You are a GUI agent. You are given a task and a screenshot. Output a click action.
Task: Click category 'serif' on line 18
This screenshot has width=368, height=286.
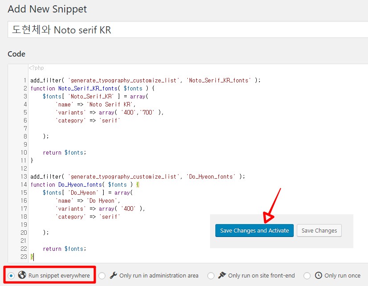click(x=88, y=217)
